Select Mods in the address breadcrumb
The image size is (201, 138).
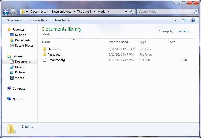coord(101,12)
